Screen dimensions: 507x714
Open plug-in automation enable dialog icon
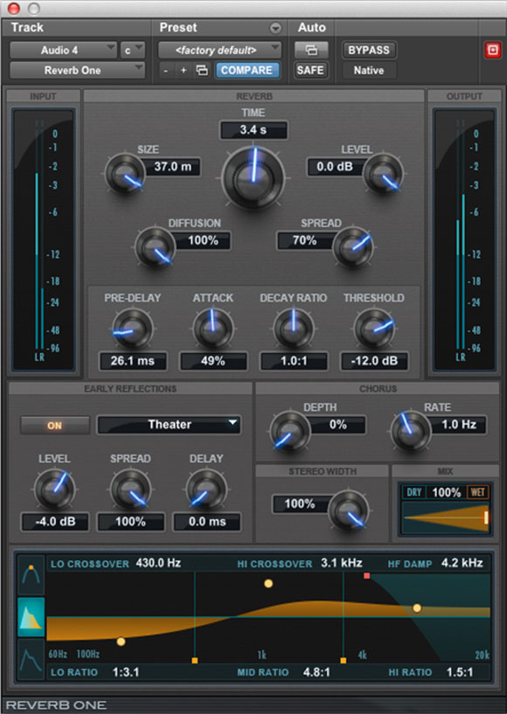(x=311, y=50)
